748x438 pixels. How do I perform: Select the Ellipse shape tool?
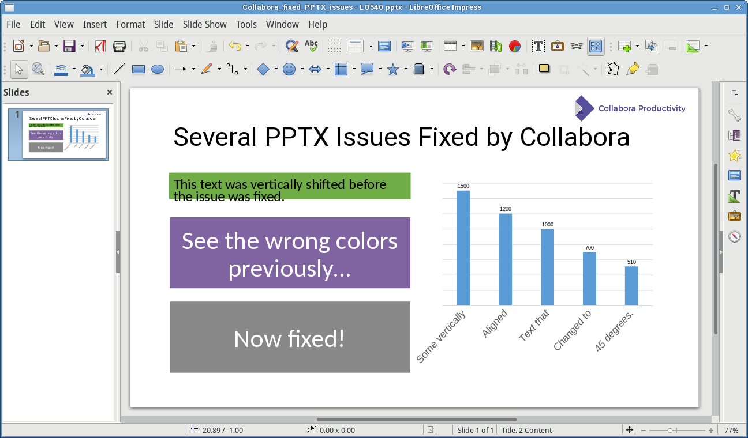[x=158, y=69]
